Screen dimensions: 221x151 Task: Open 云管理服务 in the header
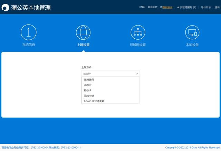pos(188,7)
